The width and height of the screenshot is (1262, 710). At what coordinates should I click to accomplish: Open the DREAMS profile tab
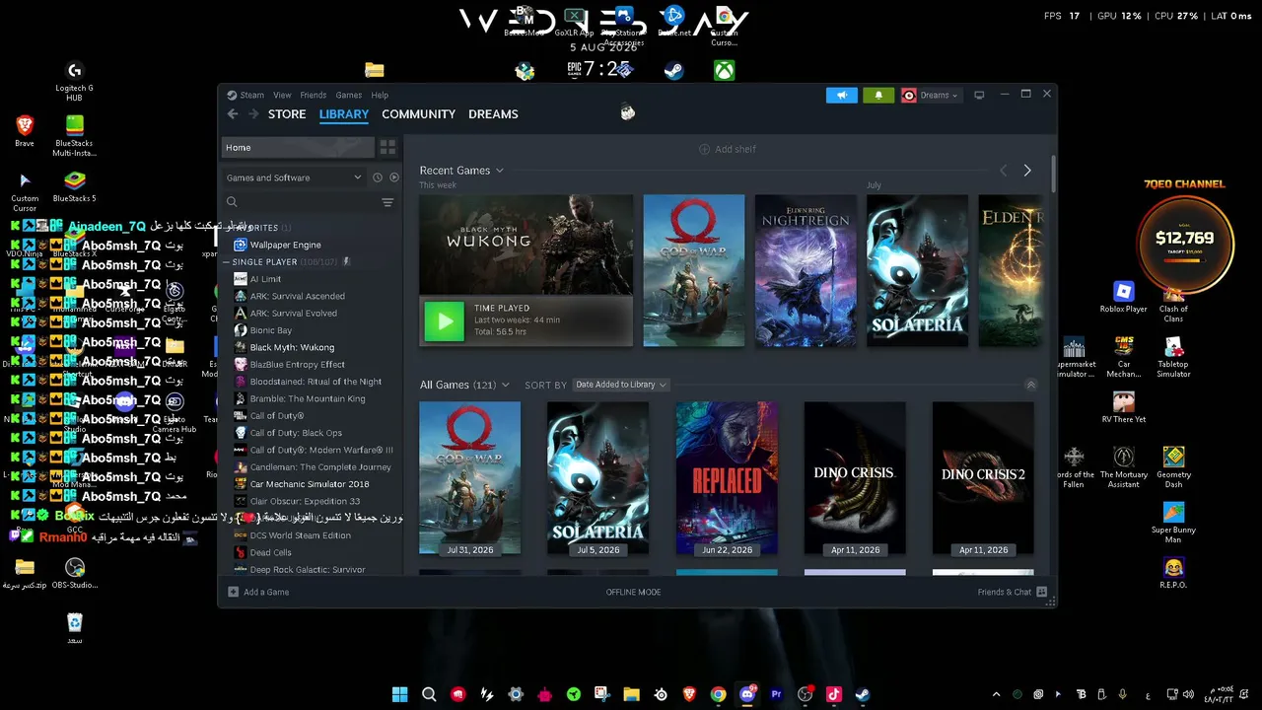coord(493,114)
